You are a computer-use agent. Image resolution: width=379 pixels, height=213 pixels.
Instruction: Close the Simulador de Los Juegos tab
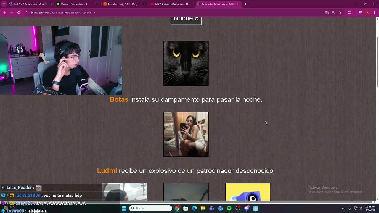click(x=238, y=4)
